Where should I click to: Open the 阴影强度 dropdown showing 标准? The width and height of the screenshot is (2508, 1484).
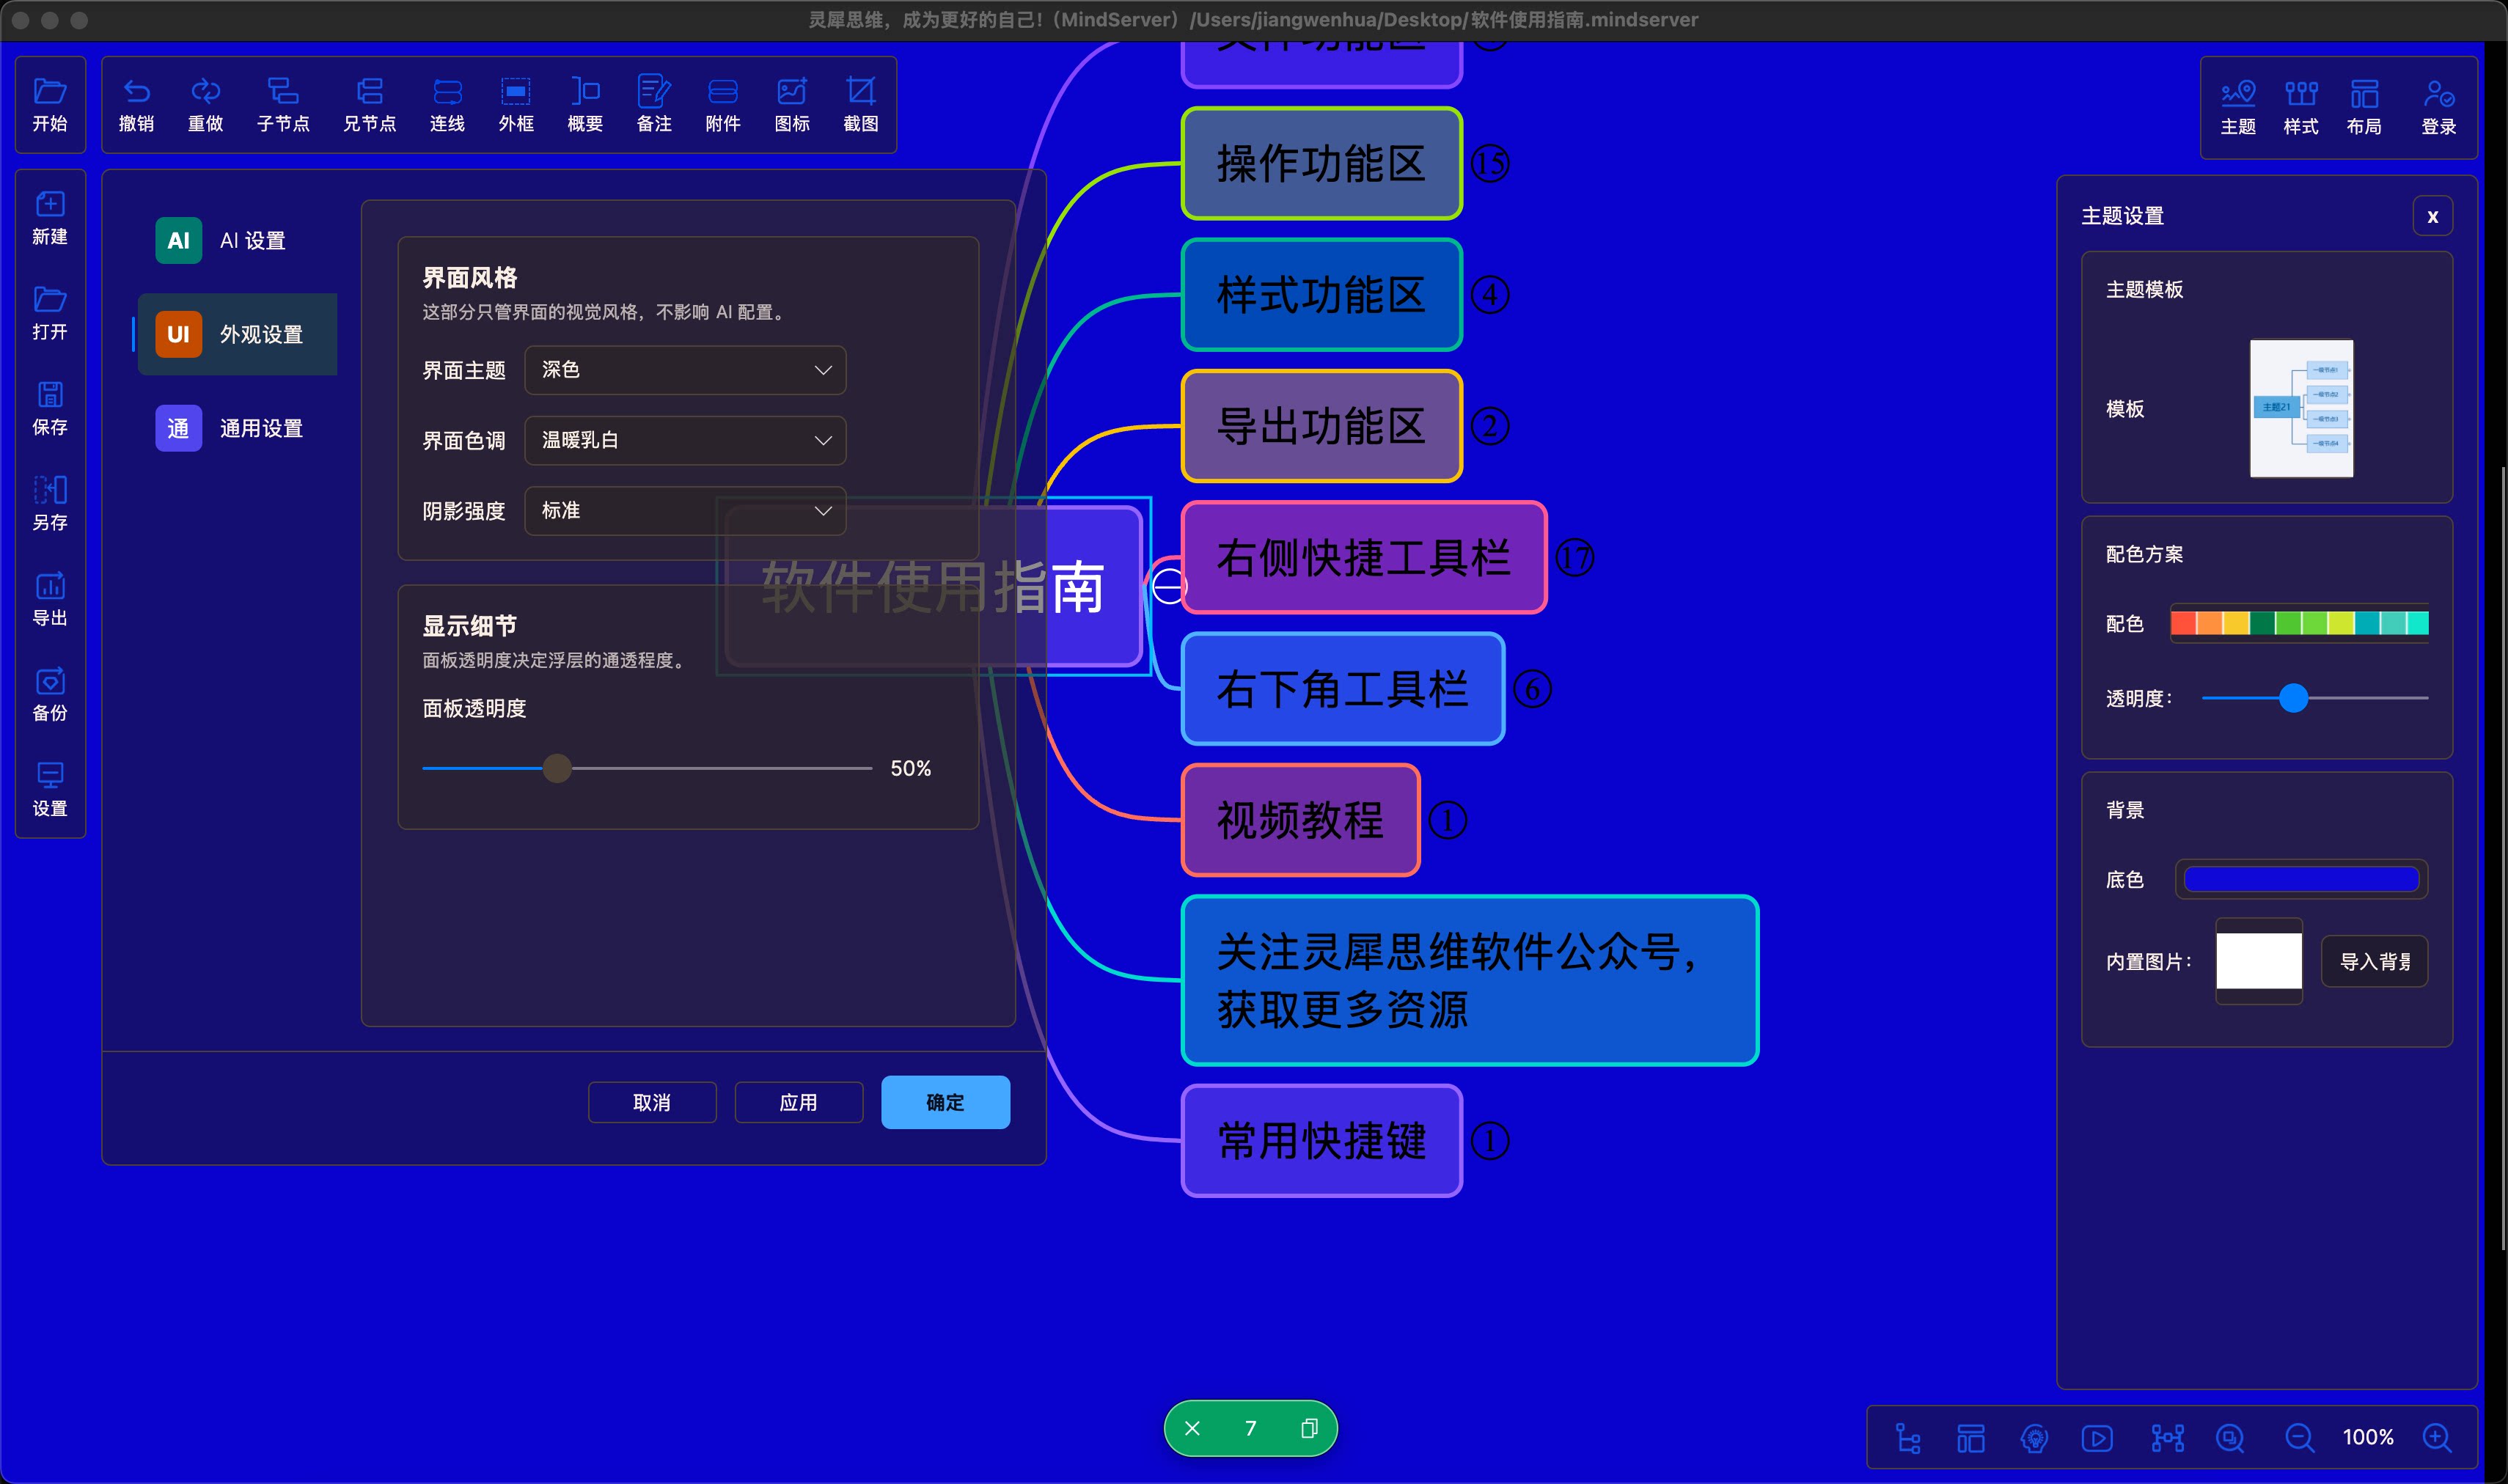685,511
